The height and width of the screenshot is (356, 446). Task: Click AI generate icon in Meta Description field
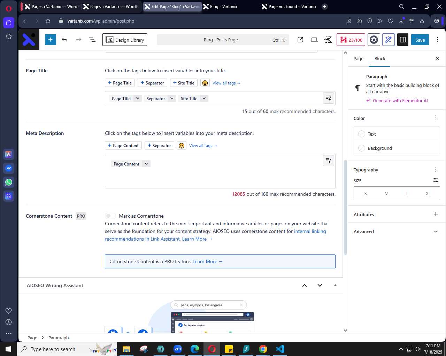(328, 160)
